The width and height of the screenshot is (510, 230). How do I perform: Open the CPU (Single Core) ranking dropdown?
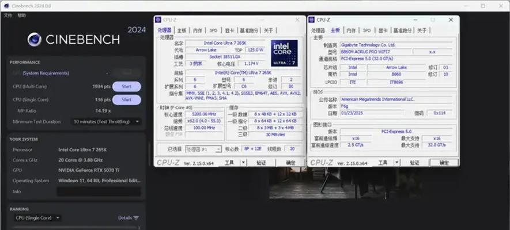[x=37, y=218]
